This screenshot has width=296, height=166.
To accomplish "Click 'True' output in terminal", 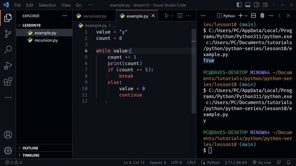I will coord(209,60).
